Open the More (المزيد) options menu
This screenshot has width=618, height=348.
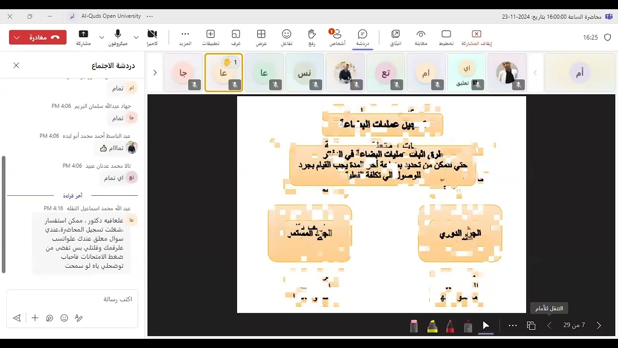coord(185,37)
